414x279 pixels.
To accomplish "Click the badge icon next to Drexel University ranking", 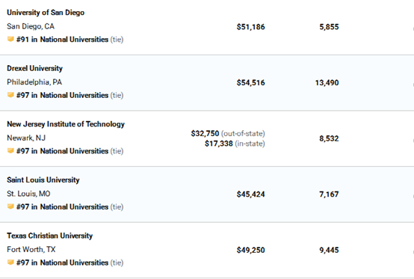I will coord(10,95).
